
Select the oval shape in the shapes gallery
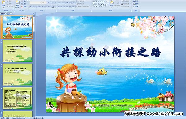point(106,1)
